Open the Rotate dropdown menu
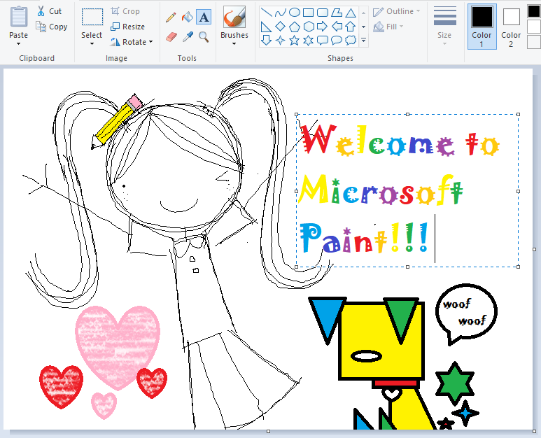This screenshot has width=541, height=438. 132,42
